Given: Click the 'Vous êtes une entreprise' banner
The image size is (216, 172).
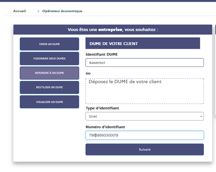Looking at the screenshot, I should click(x=113, y=30).
